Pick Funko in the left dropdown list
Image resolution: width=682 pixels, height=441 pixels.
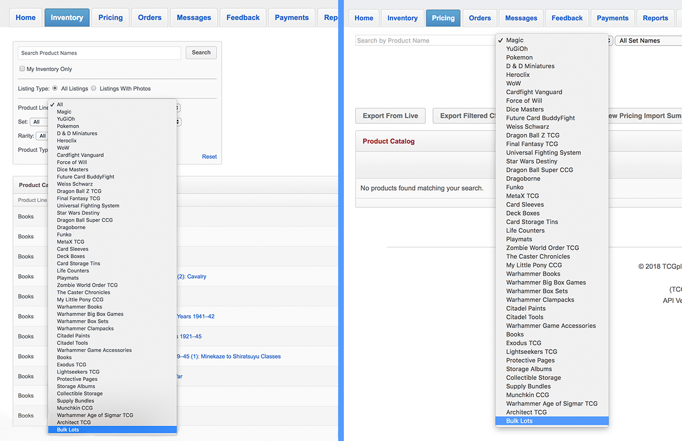click(113, 234)
